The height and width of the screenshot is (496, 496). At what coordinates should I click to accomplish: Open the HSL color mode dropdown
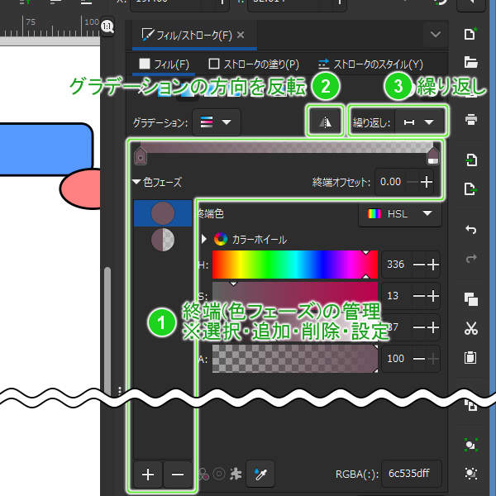[x=400, y=214]
